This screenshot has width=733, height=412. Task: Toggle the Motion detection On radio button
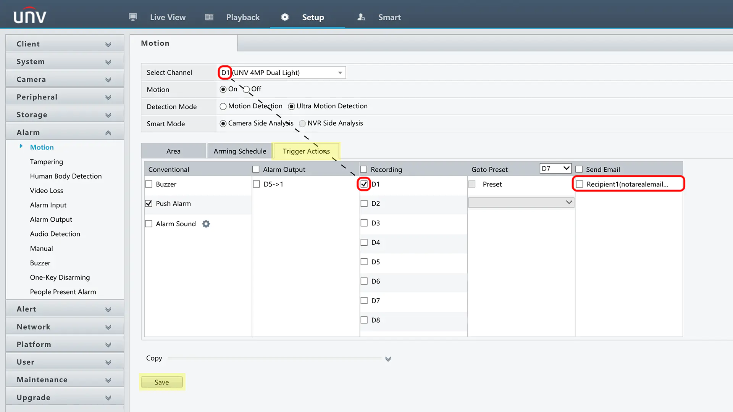coord(223,89)
